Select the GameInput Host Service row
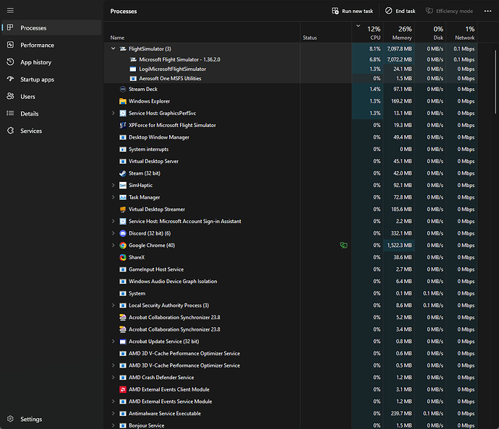The image size is (499, 429). tap(291, 269)
